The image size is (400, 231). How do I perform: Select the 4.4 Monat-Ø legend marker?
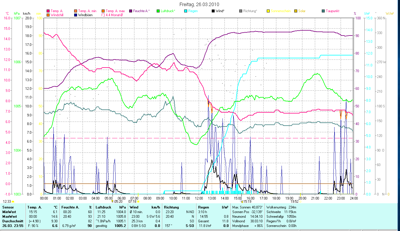point(103,15)
